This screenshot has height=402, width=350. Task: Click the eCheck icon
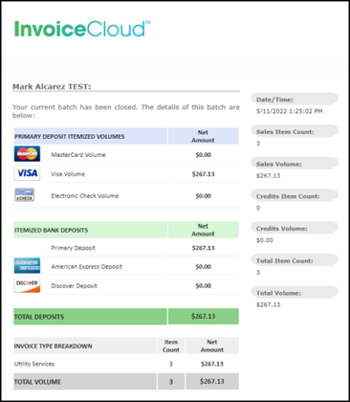(x=25, y=194)
